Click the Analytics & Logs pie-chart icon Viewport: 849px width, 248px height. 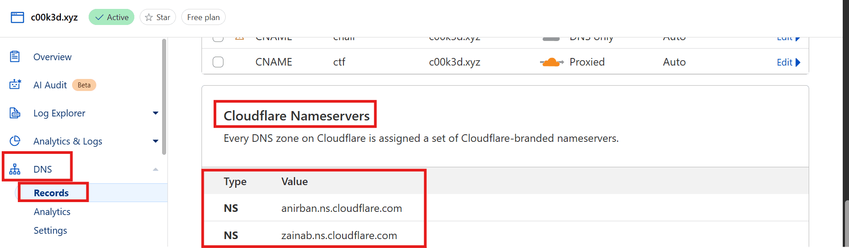point(15,141)
